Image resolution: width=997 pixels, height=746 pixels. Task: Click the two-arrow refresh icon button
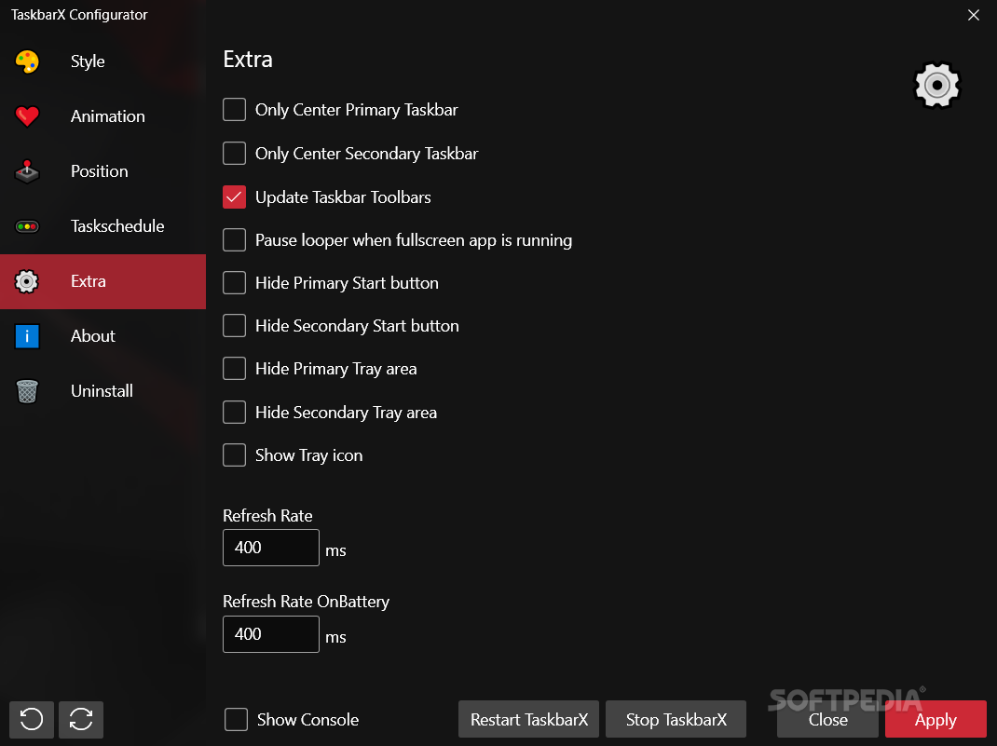pos(81,719)
